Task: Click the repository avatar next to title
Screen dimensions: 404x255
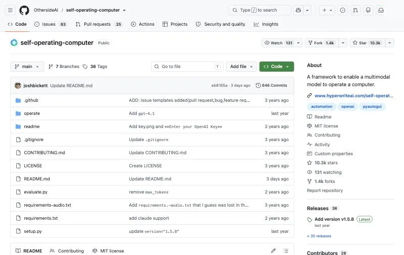Action: pyautogui.click(x=14, y=43)
